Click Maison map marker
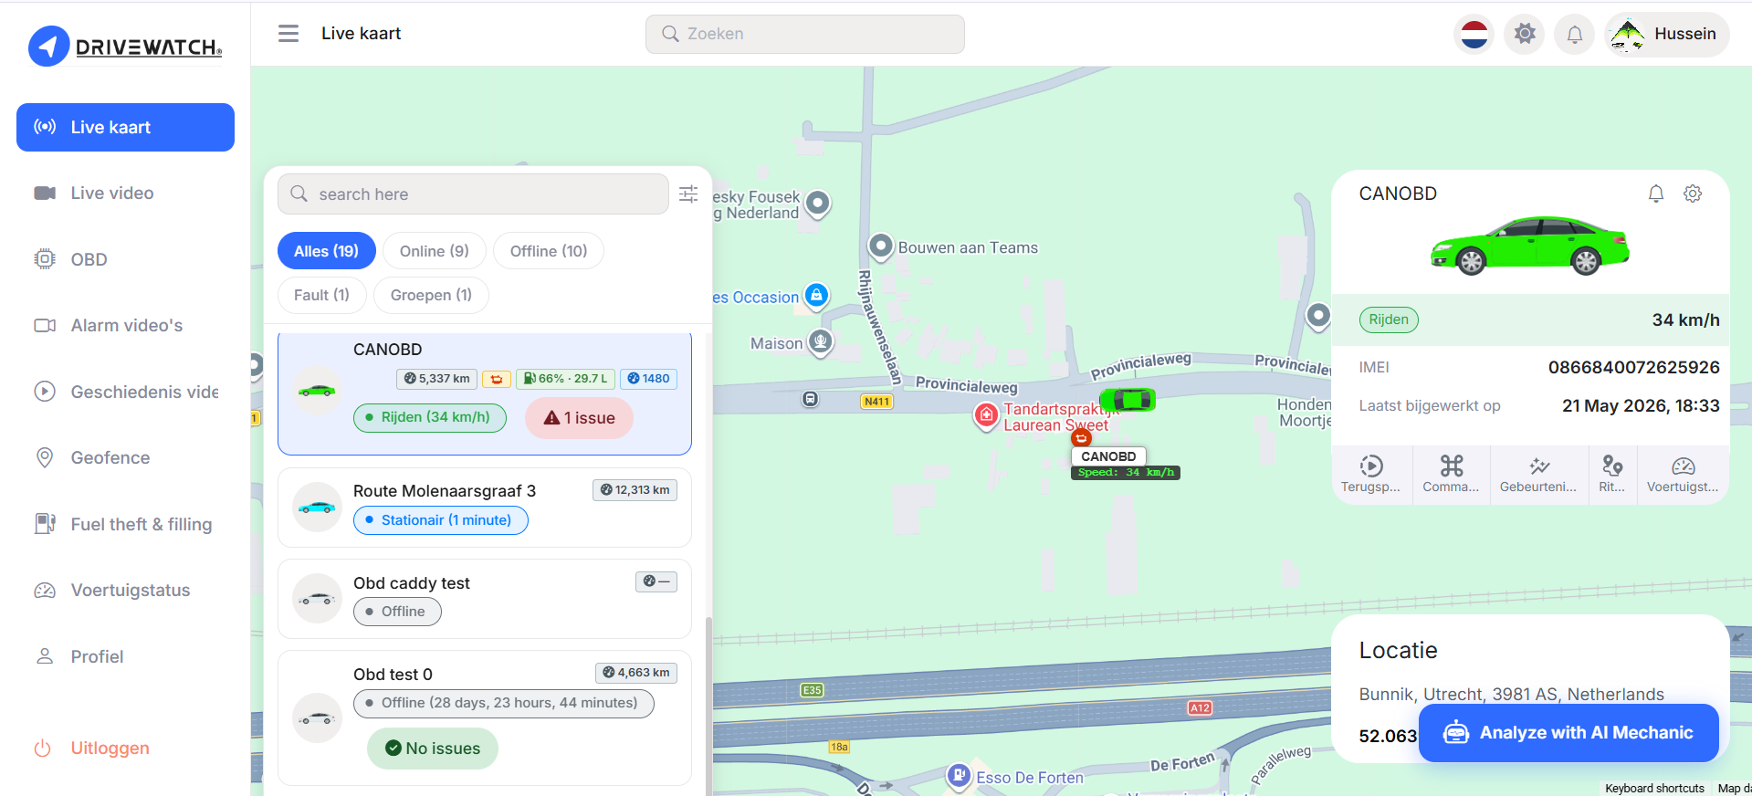This screenshot has width=1752, height=796. tap(821, 343)
